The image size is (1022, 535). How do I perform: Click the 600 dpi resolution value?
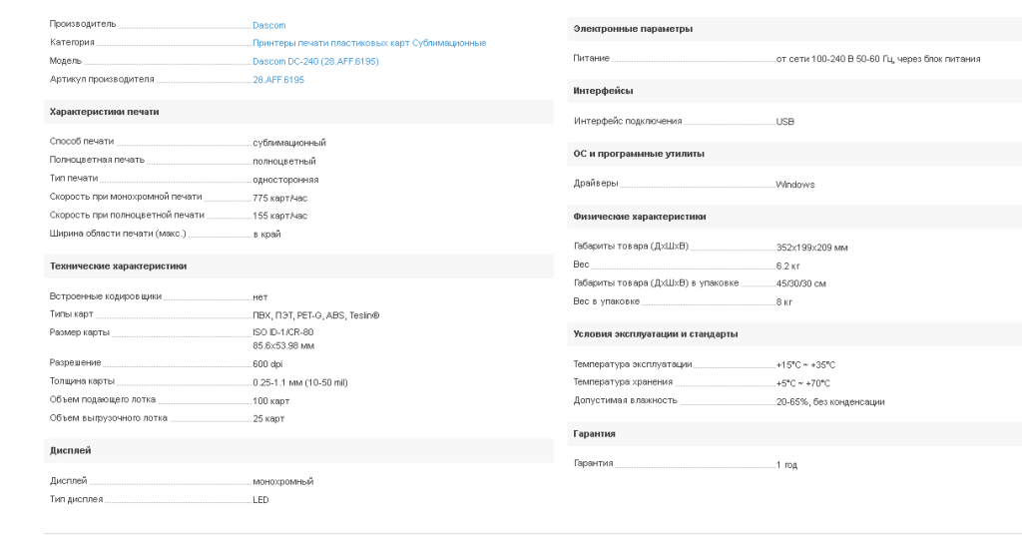coord(267,364)
